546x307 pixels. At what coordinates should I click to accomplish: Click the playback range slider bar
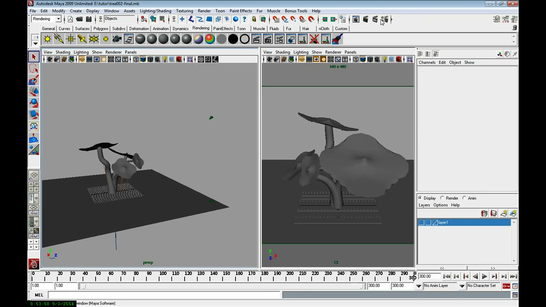(x=222, y=286)
